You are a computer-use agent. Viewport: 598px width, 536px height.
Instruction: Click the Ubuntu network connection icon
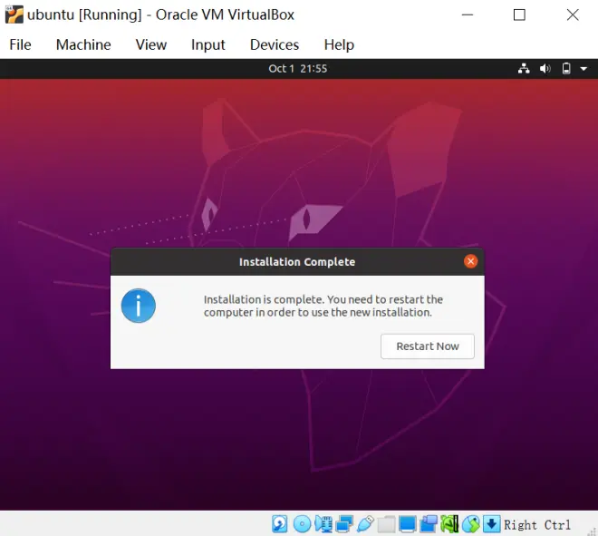pos(524,69)
